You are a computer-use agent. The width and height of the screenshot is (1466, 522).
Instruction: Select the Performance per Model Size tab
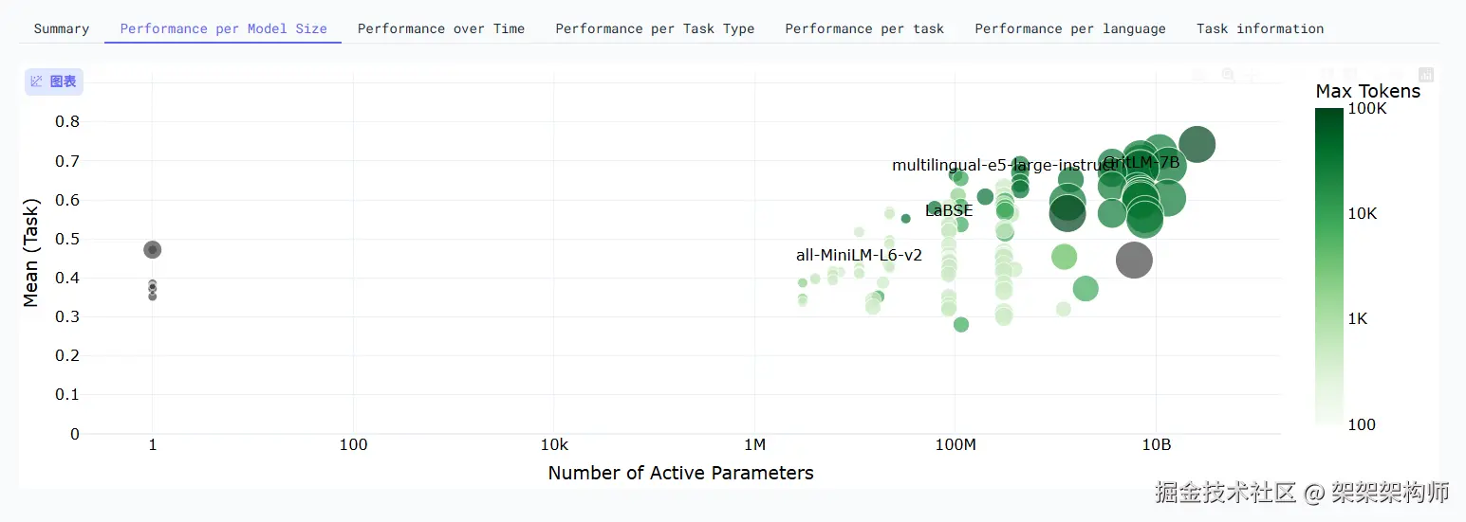(x=223, y=28)
